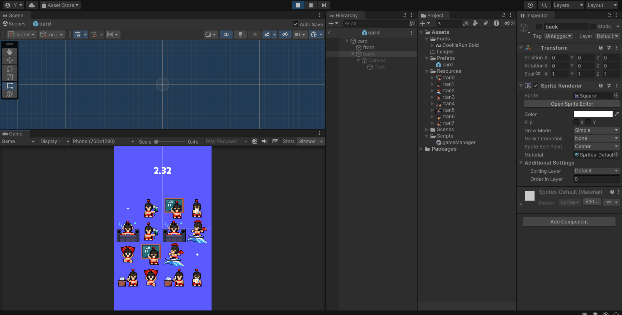The width and height of the screenshot is (622, 315).
Task: Stop play mode with the Play button
Action: [x=298, y=5]
